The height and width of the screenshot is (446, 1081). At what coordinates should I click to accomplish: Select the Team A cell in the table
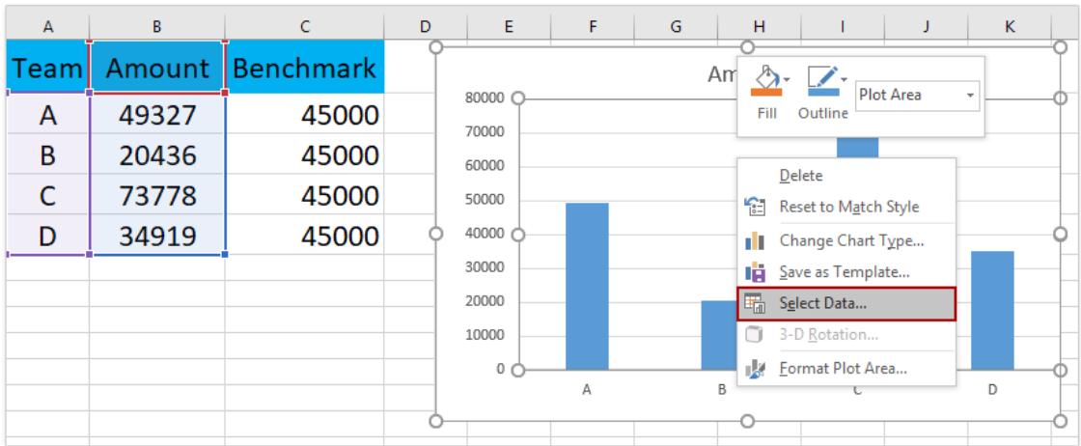47,115
